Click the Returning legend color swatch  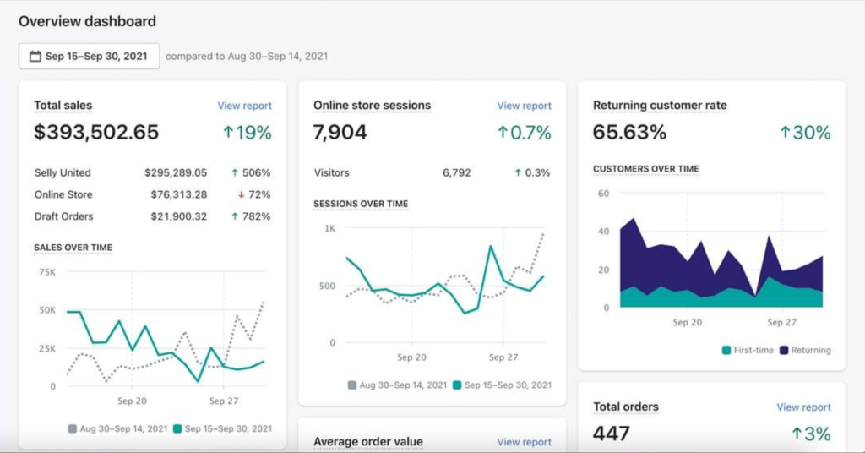pyautogui.click(x=784, y=350)
